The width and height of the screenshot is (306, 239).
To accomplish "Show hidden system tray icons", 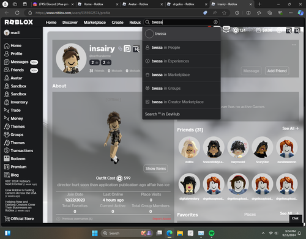I will (263, 233).
